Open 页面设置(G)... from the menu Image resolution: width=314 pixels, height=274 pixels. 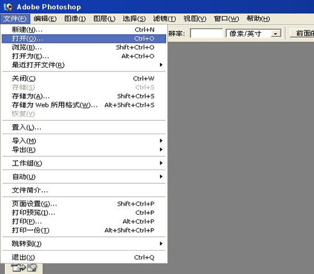click(x=84, y=204)
